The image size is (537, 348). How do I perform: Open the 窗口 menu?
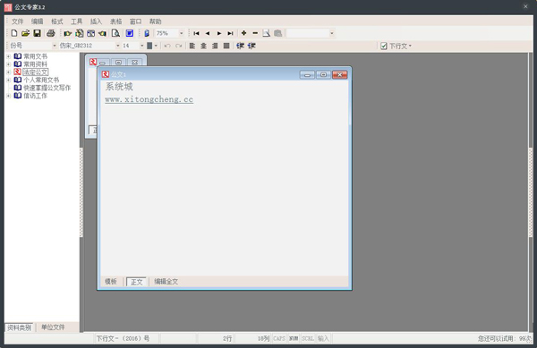pos(135,21)
